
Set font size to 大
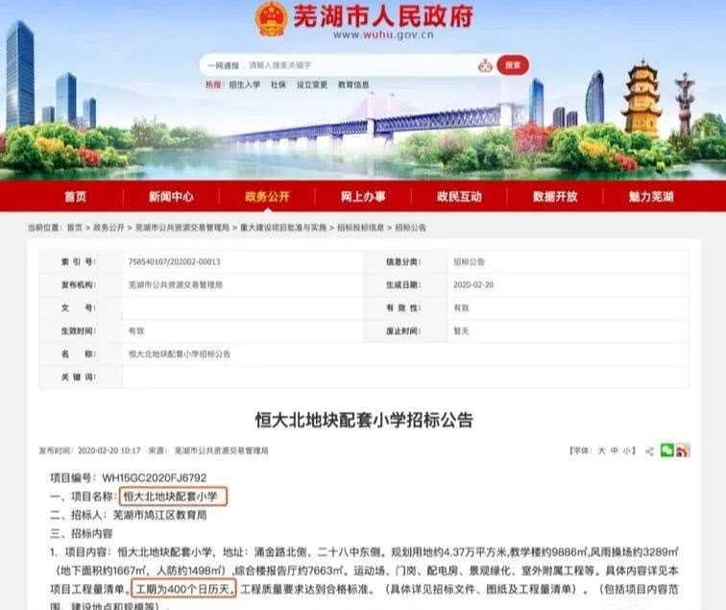[x=601, y=451]
